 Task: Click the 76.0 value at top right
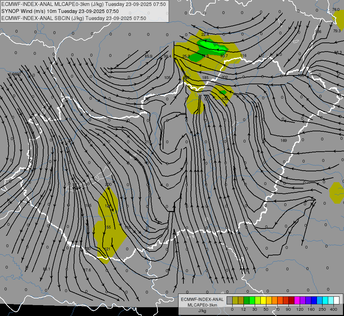point(336,9)
